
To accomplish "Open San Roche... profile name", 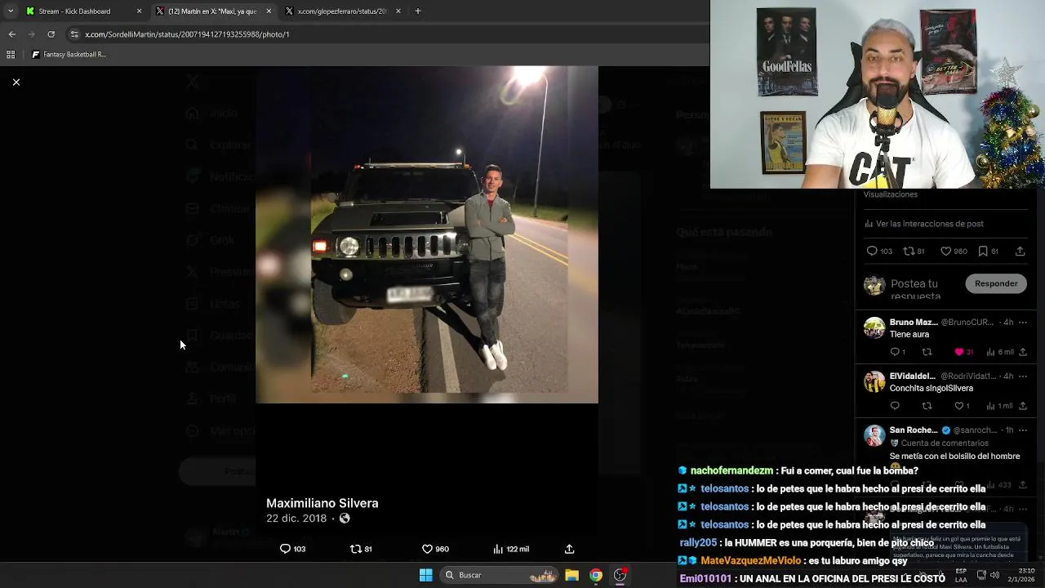I will pyautogui.click(x=914, y=430).
